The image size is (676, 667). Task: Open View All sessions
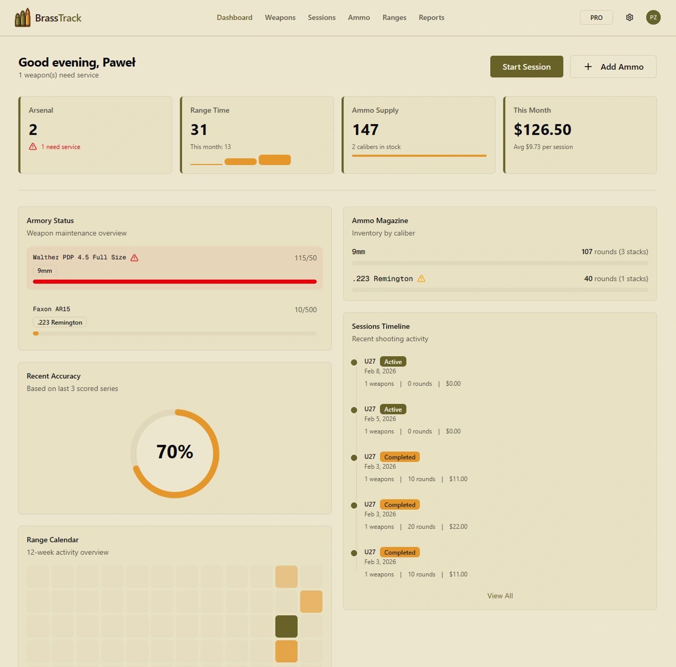point(499,595)
